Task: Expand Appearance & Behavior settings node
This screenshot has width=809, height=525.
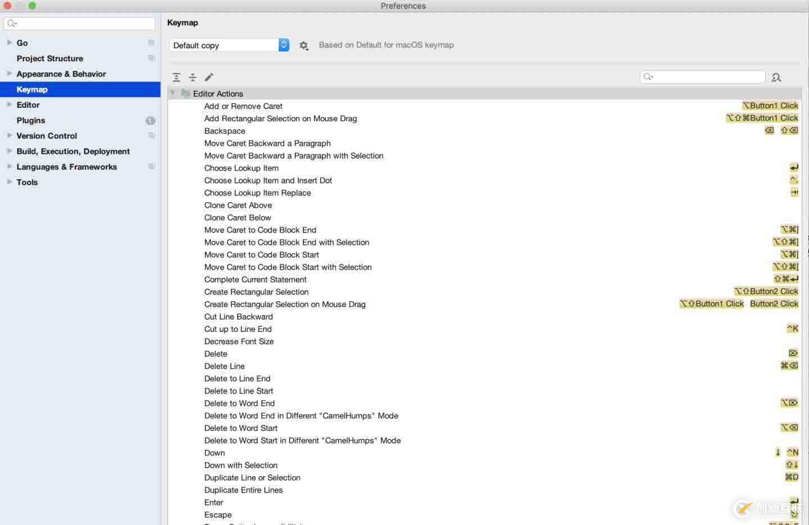Action: point(10,73)
